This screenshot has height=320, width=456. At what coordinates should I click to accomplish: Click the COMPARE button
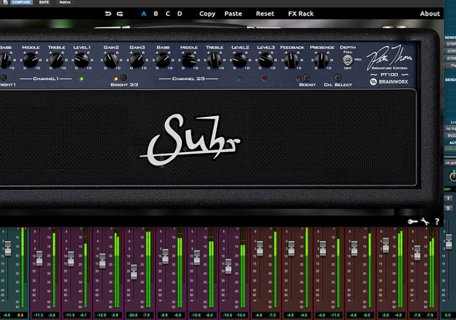pos(21,2)
